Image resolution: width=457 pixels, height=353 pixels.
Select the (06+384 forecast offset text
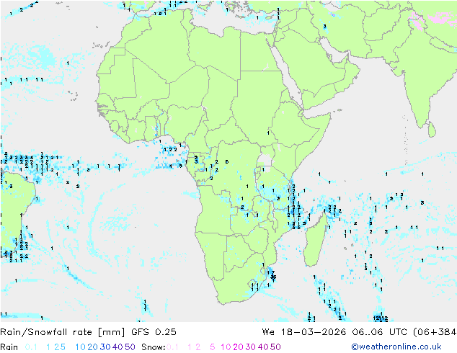point(435,331)
